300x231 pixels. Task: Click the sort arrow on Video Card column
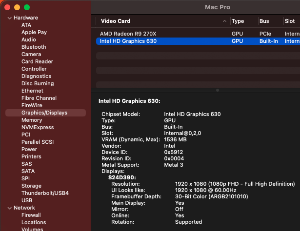click(224, 21)
